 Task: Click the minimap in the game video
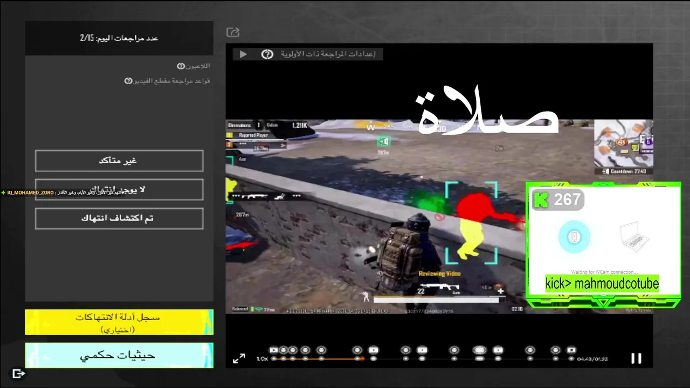(624, 143)
